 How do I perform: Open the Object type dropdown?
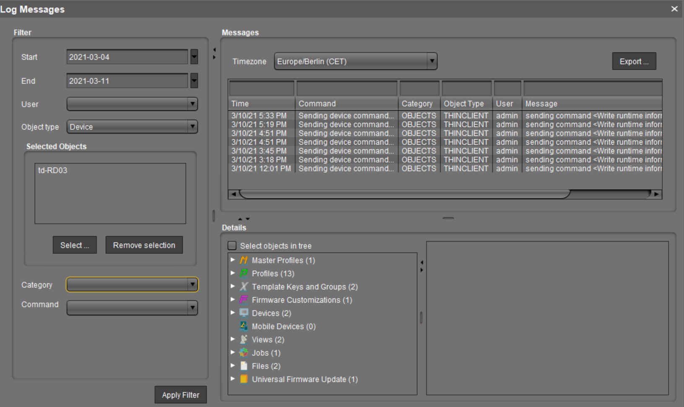click(x=132, y=127)
